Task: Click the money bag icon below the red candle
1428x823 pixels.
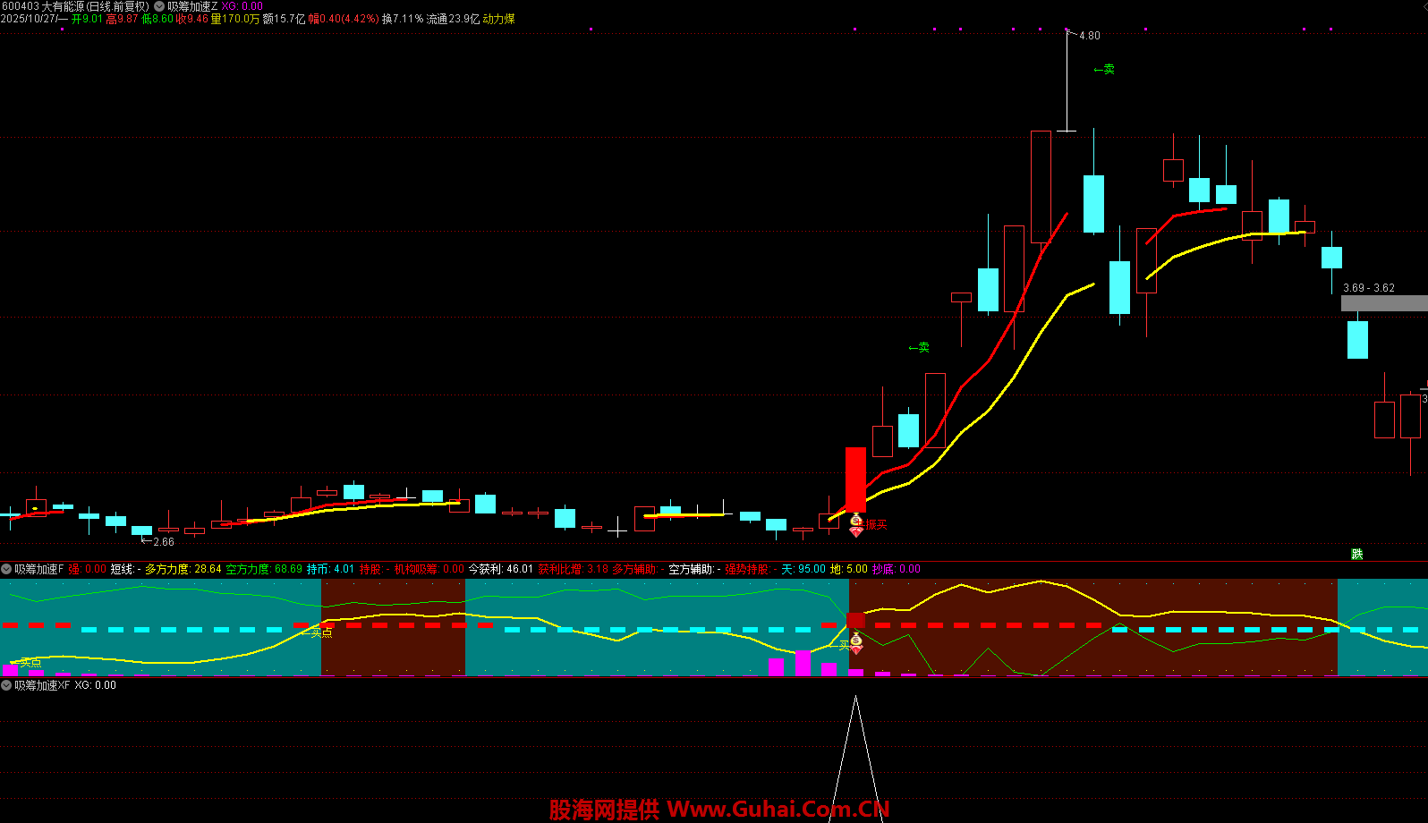Action: click(856, 520)
